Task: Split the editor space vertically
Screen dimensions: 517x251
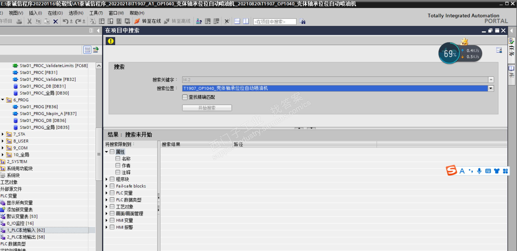Action: 246,21
